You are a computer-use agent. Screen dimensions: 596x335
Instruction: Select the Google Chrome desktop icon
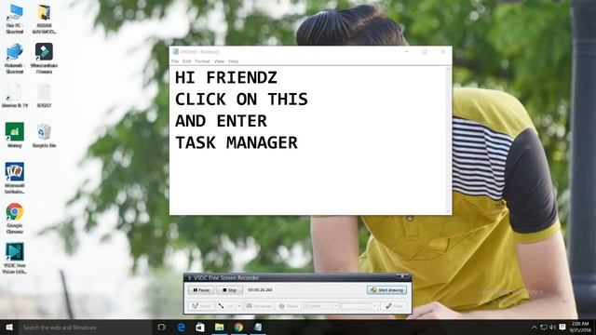coord(15,218)
